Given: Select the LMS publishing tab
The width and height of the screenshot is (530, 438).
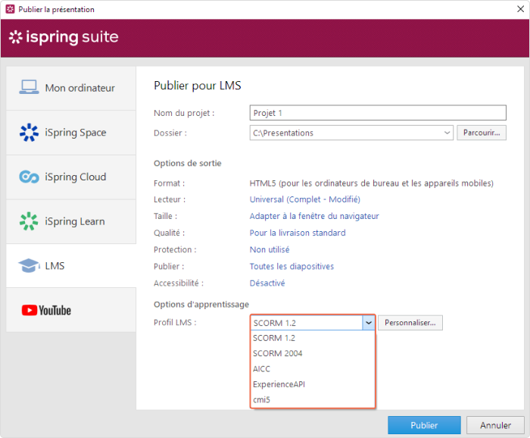Looking at the screenshot, I should pos(71,266).
